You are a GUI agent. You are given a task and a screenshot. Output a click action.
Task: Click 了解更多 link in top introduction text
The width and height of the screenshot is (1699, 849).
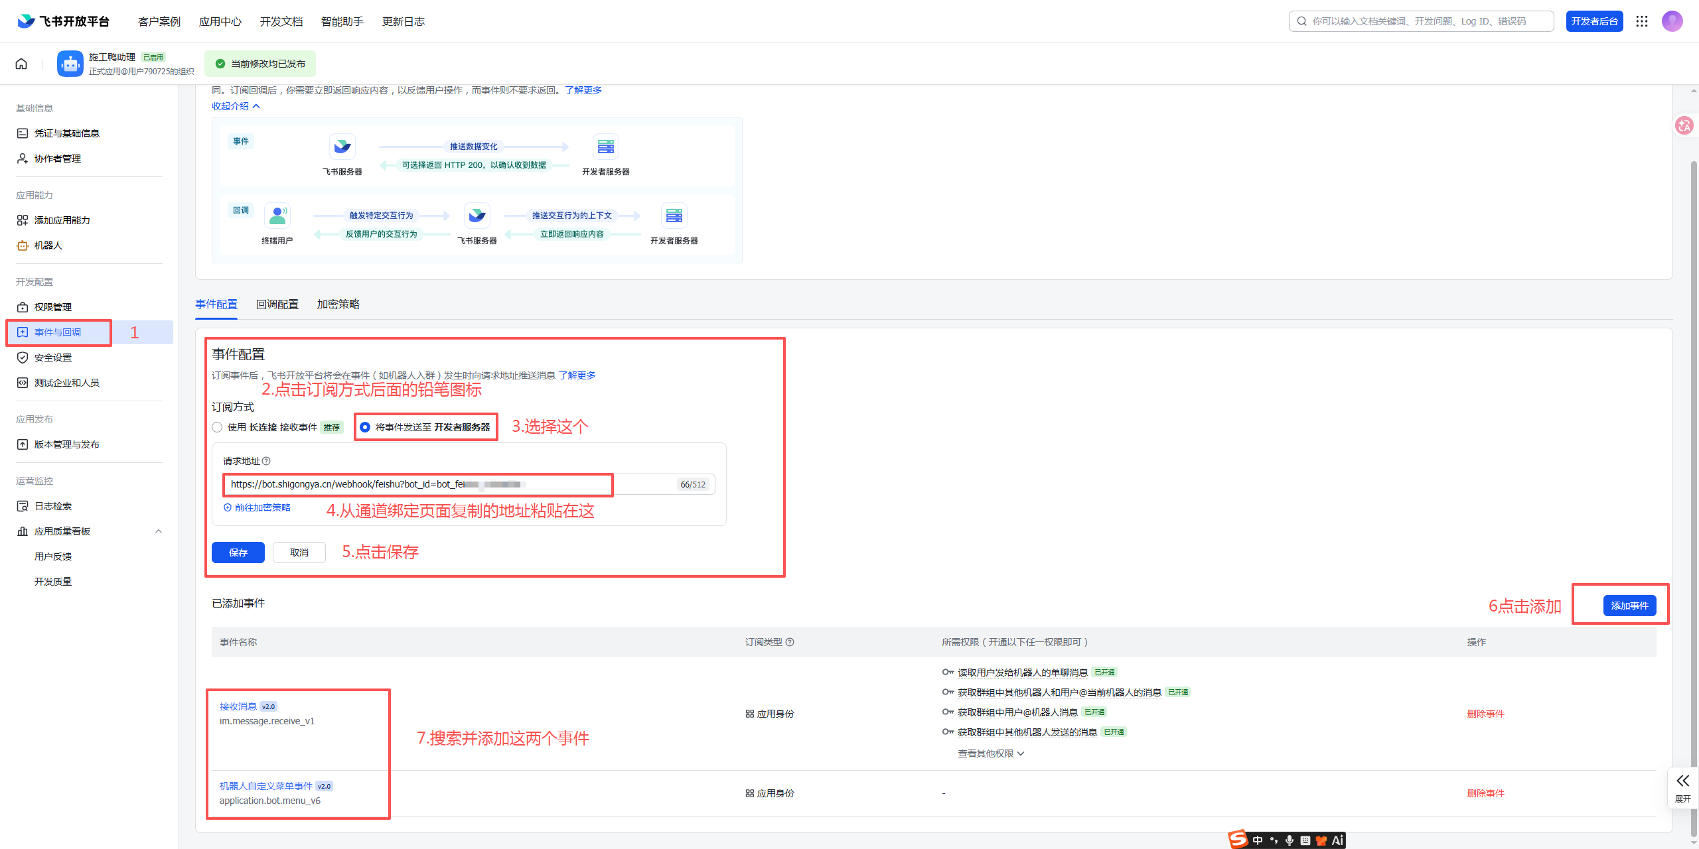(x=583, y=90)
